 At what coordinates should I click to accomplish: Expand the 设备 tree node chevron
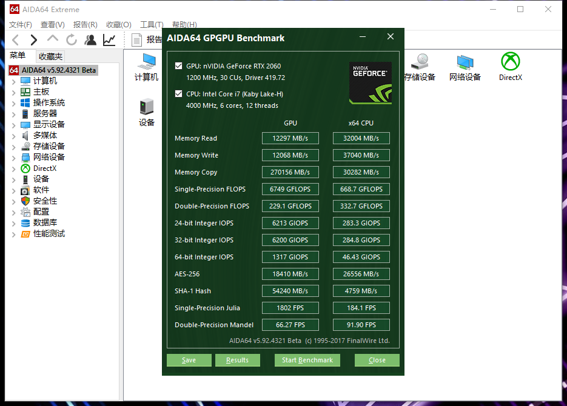click(14, 179)
